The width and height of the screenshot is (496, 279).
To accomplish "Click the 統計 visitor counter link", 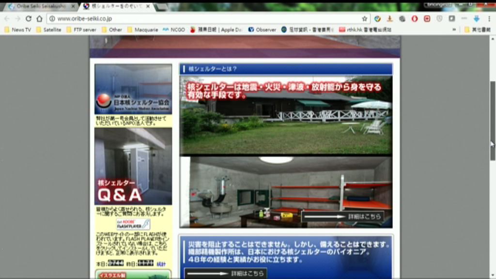I will [x=161, y=264].
